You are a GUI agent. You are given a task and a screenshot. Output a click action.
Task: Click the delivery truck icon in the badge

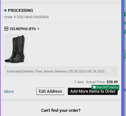(94, 87)
